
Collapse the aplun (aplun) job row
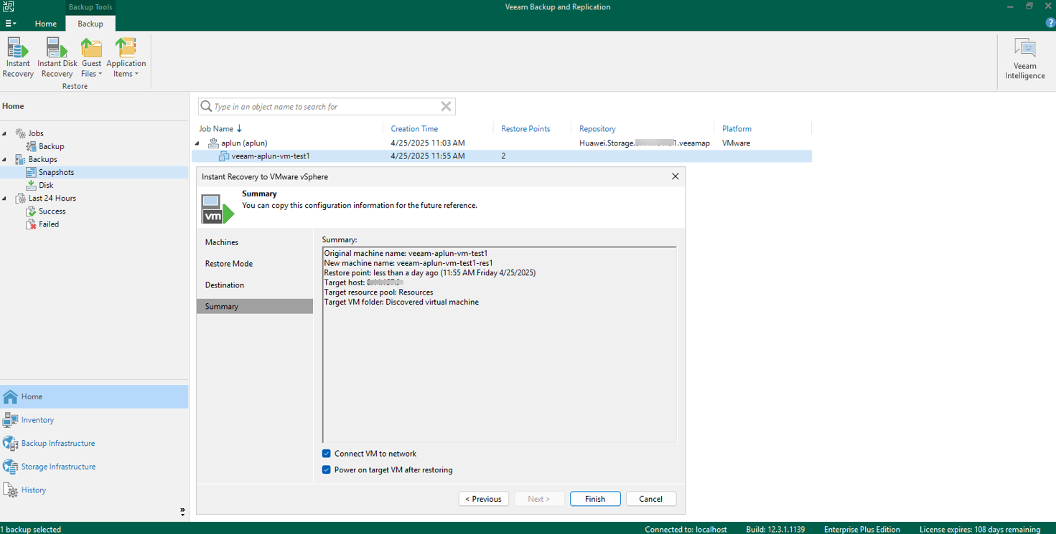click(x=197, y=143)
